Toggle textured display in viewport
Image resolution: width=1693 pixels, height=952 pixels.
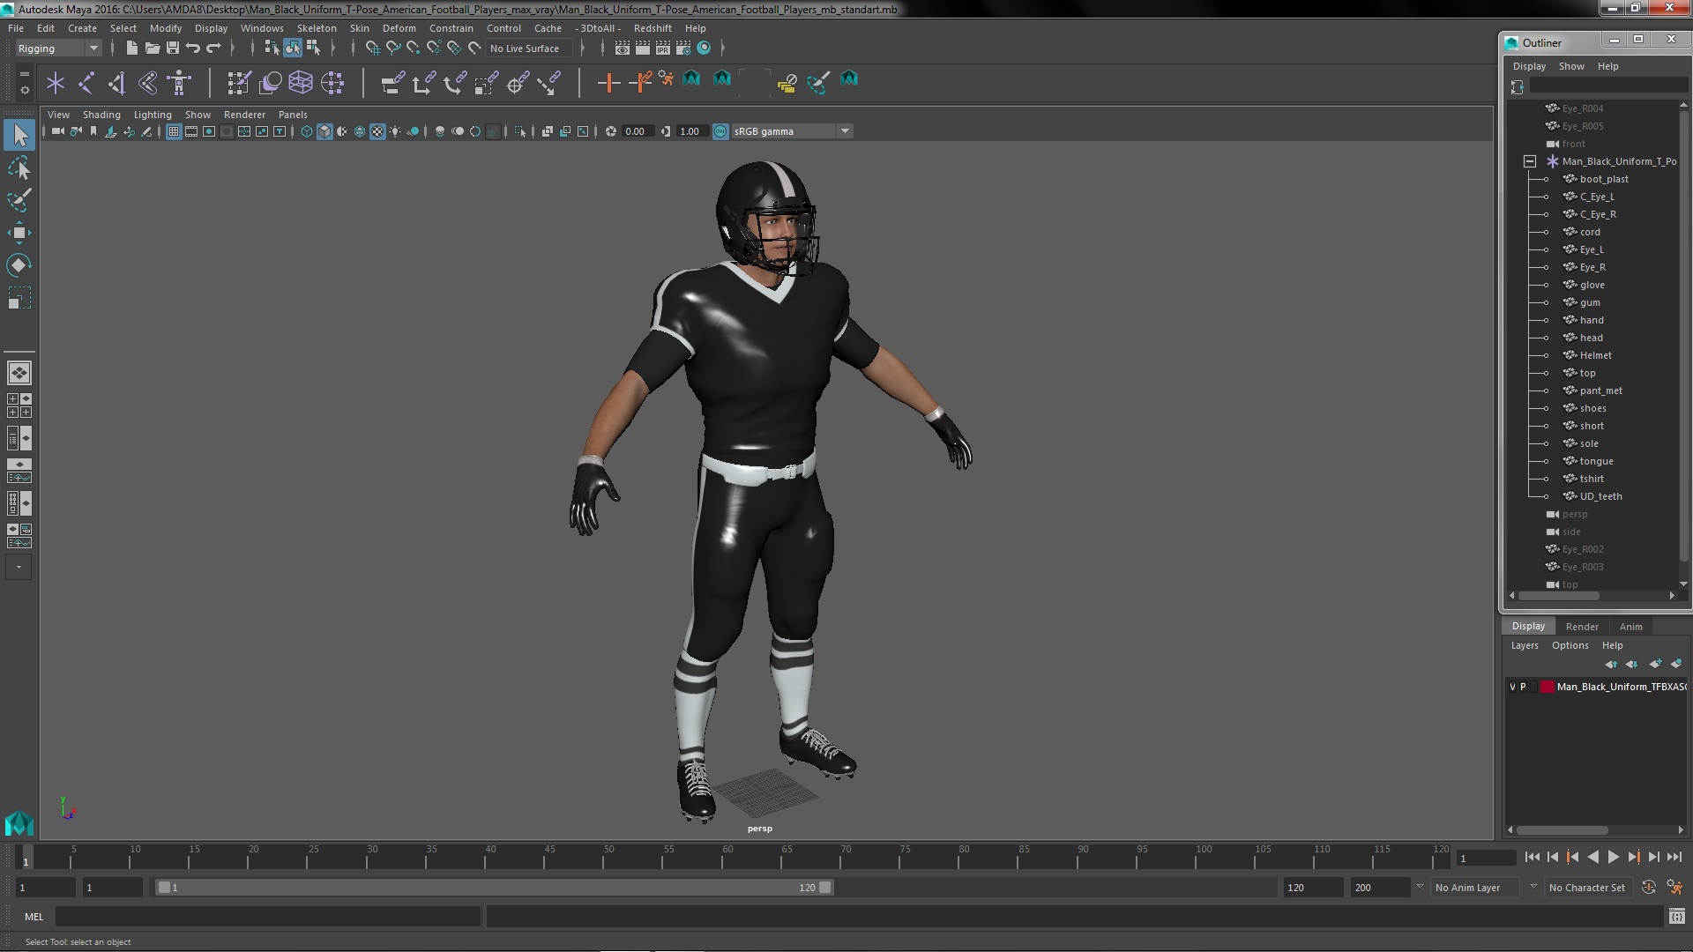click(x=377, y=131)
